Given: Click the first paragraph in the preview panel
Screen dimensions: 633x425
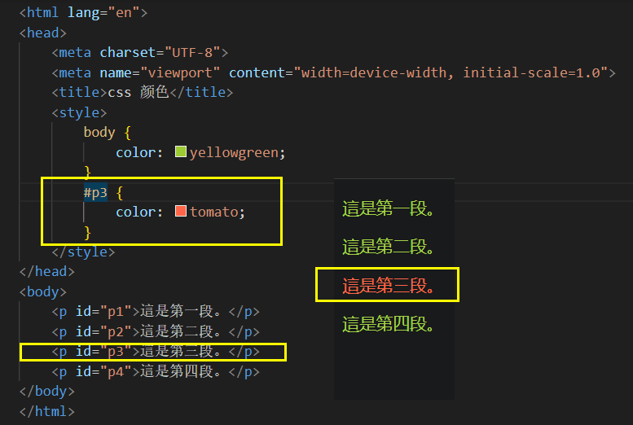Looking at the screenshot, I should 388,209.
